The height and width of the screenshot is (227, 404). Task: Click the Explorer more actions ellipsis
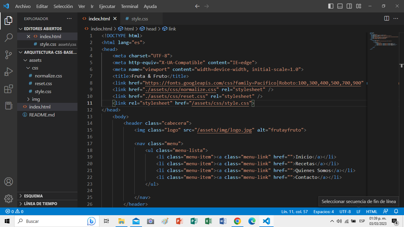point(69,19)
